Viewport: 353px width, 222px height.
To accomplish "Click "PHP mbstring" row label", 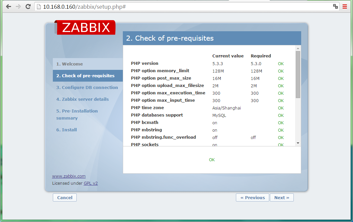I will coord(146,130).
